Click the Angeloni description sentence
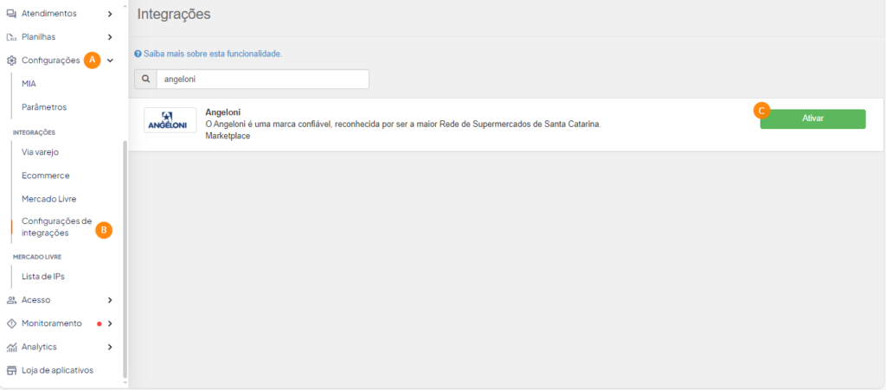This screenshot has width=886, height=390. [403, 125]
